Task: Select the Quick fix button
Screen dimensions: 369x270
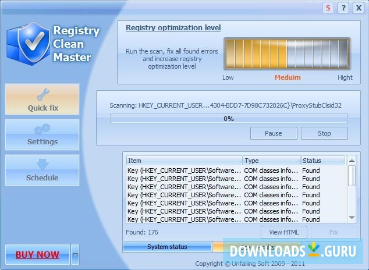Action: tap(42, 100)
